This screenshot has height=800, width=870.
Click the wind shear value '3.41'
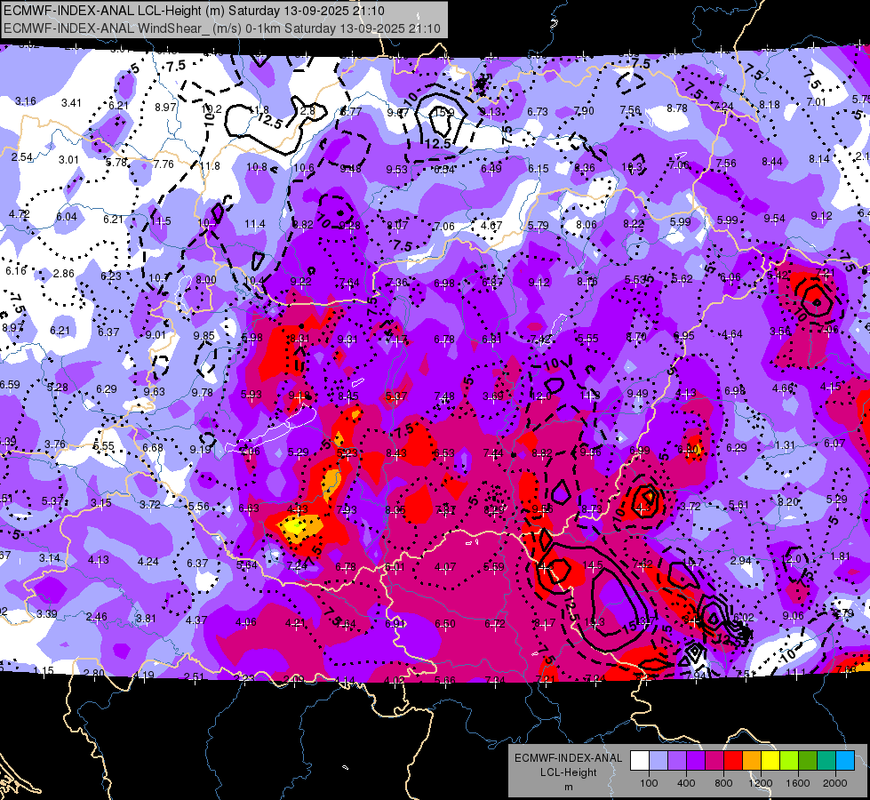click(71, 103)
